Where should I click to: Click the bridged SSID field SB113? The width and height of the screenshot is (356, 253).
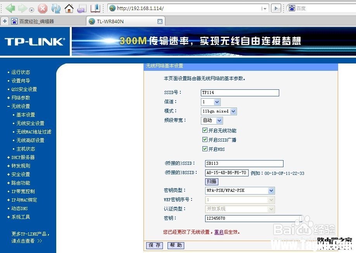244,164
